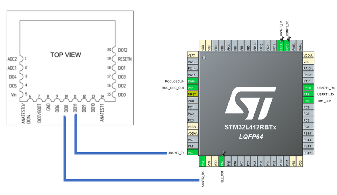Screen dimensions: 337x195
Task: Select pin PC3
Action: (x=193, y=120)
